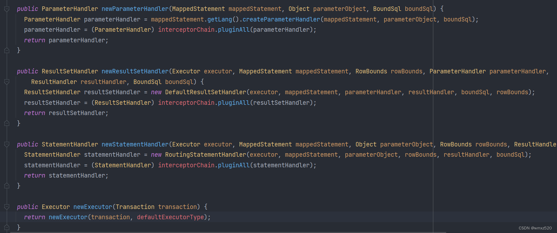This screenshot has height=233, width=557.
Task: Collapse the newParameterHandler method fold marker
Action: click(7, 9)
